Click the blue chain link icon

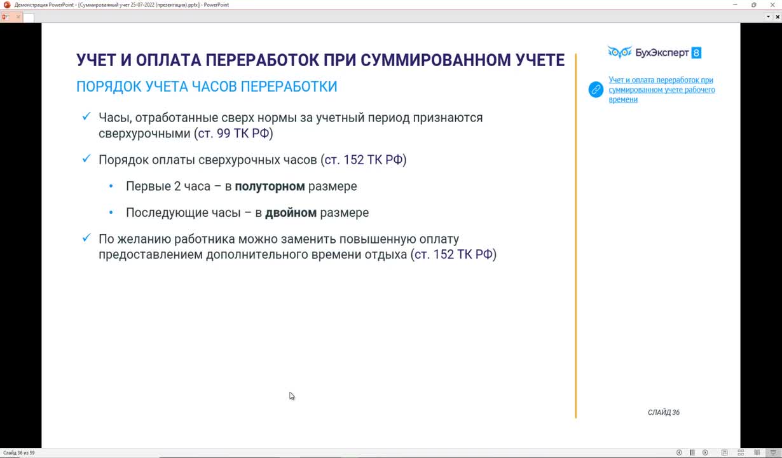tap(596, 90)
